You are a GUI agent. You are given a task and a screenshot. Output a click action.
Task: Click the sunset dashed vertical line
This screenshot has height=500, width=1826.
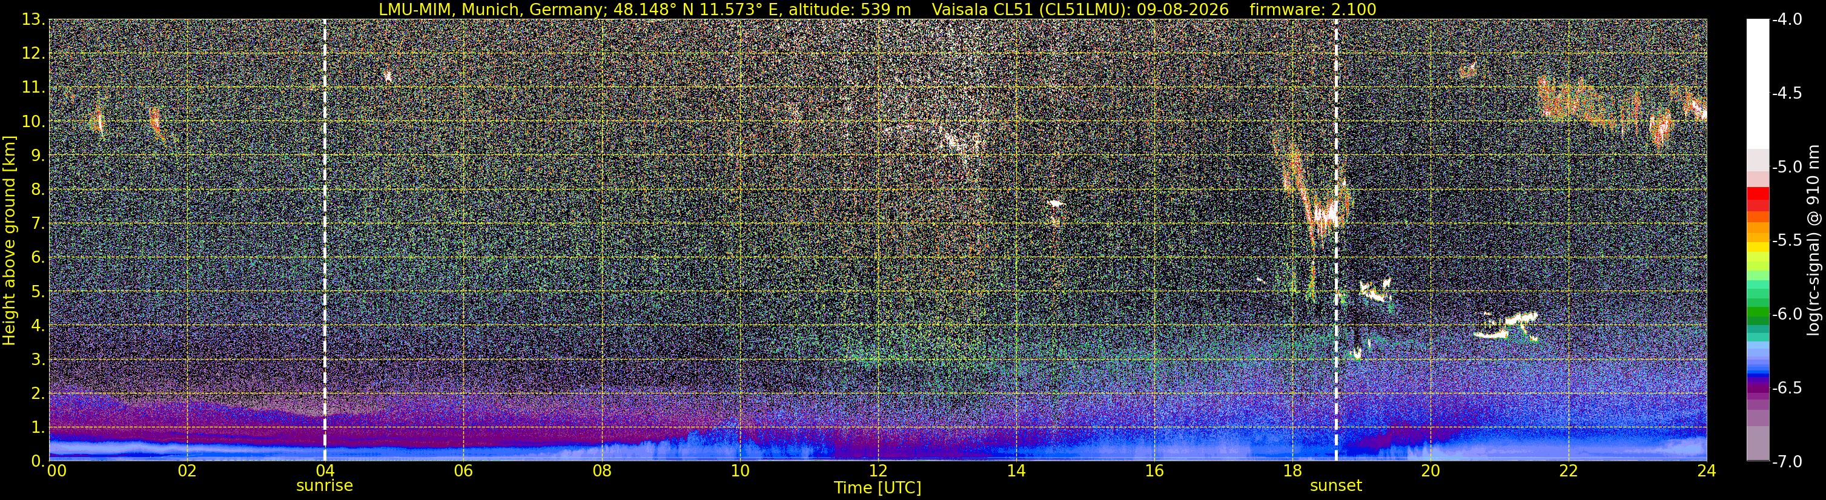point(1336,240)
